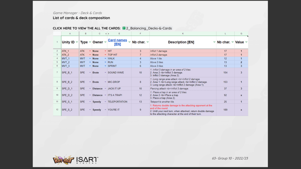Viewport: 301px width, 169px height.
Task: Click the green Sheets icon beside the file name
Action: tap(124, 28)
